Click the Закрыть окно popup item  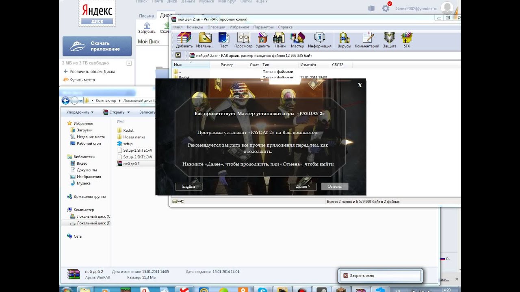(381, 276)
